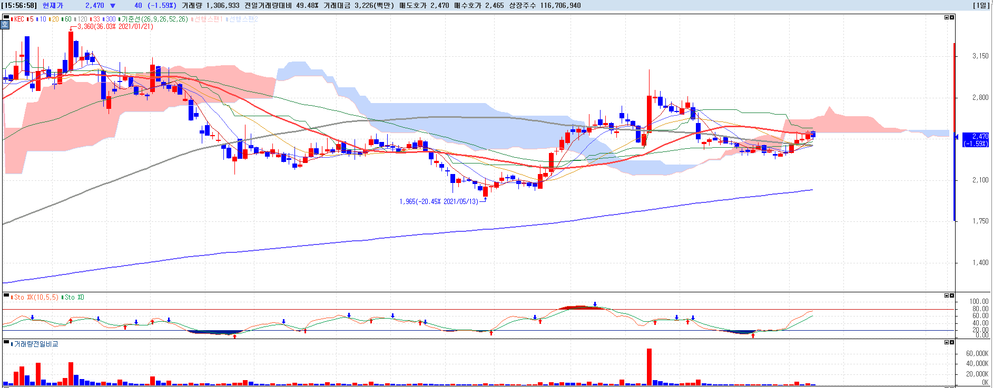Viewport: 993px width, 388px height.
Task: Click the 60,000K volume axis label
Action: (x=977, y=353)
